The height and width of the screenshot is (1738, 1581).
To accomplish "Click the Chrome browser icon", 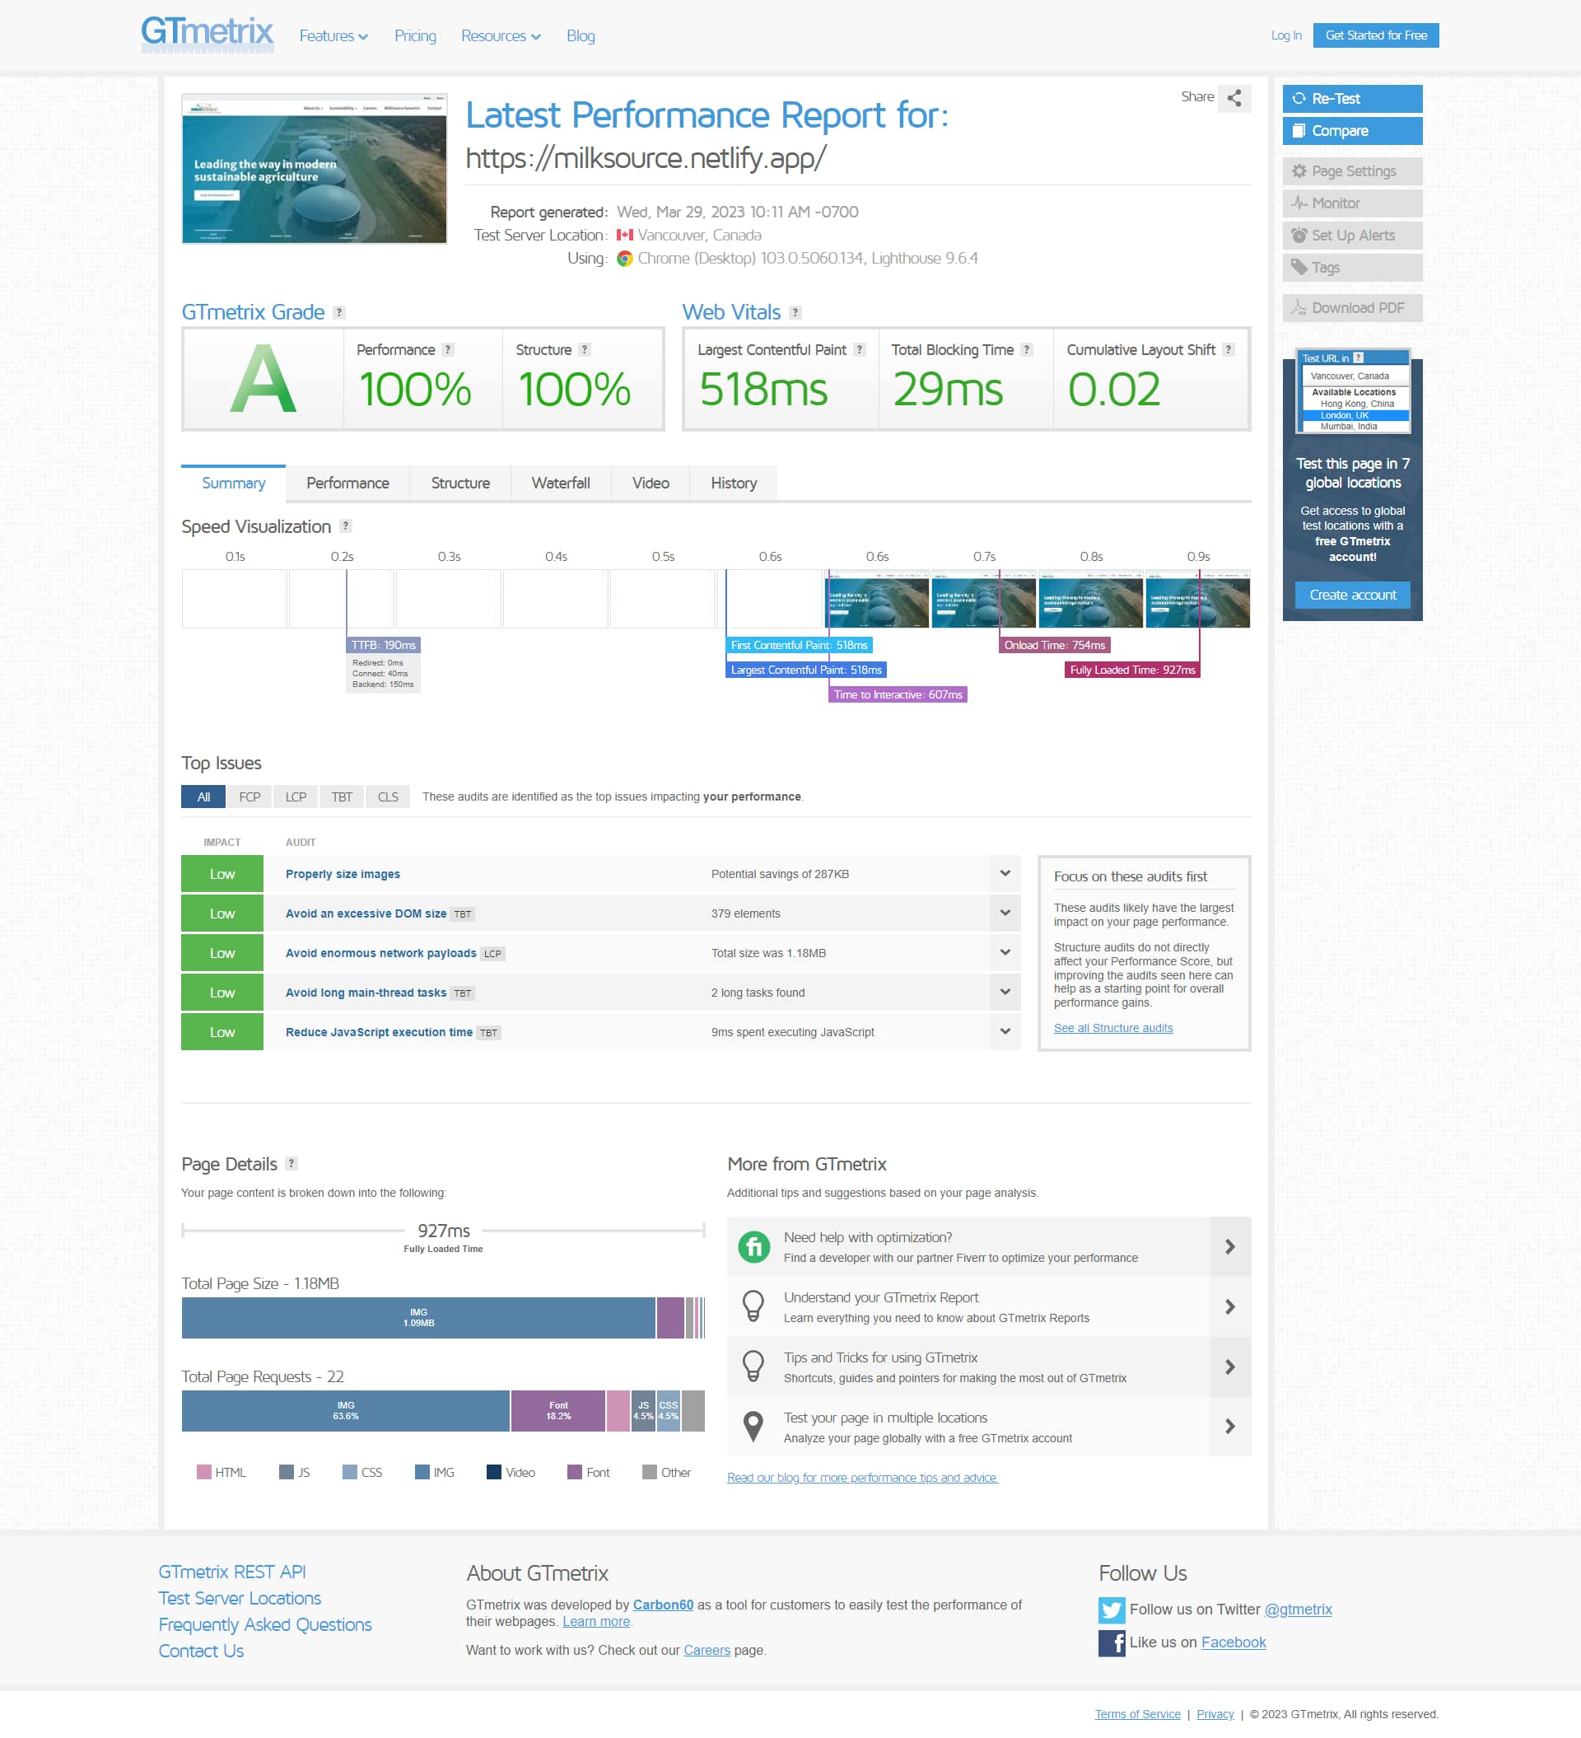I will (x=625, y=259).
